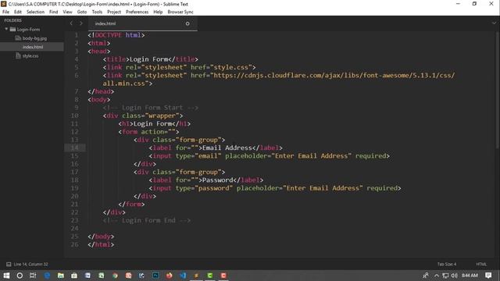
Task: Select index.html in the sidebar
Action: [33, 47]
